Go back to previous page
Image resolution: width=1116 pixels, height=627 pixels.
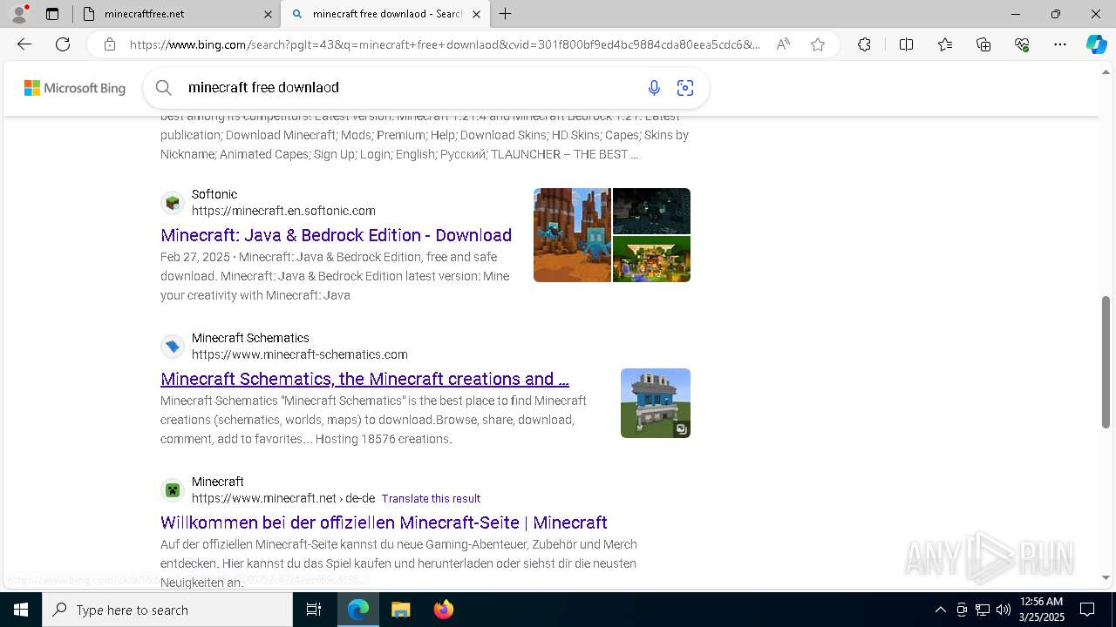pos(24,44)
